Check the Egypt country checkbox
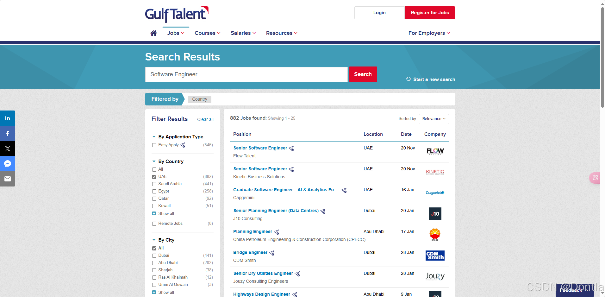This screenshot has width=605, height=297. coord(154,191)
